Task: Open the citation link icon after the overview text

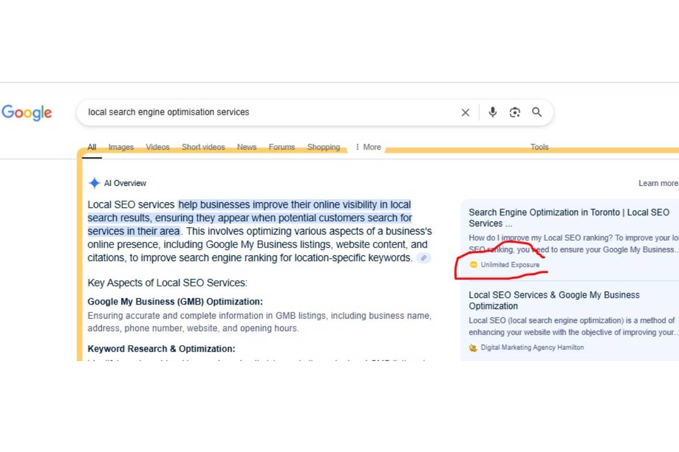Action: (424, 258)
